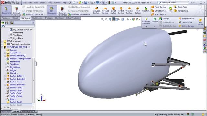Toggle the first Edit Component button
Image resolution: width=207 pixels, height=116 pixels.
pos(6,11)
